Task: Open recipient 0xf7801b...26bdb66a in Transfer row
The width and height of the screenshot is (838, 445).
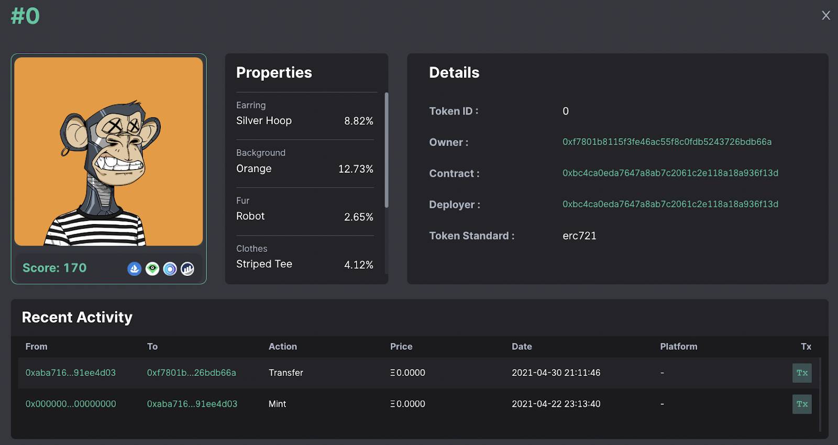Action: [x=191, y=373]
